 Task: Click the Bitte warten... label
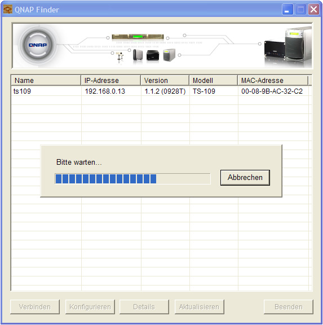click(79, 162)
